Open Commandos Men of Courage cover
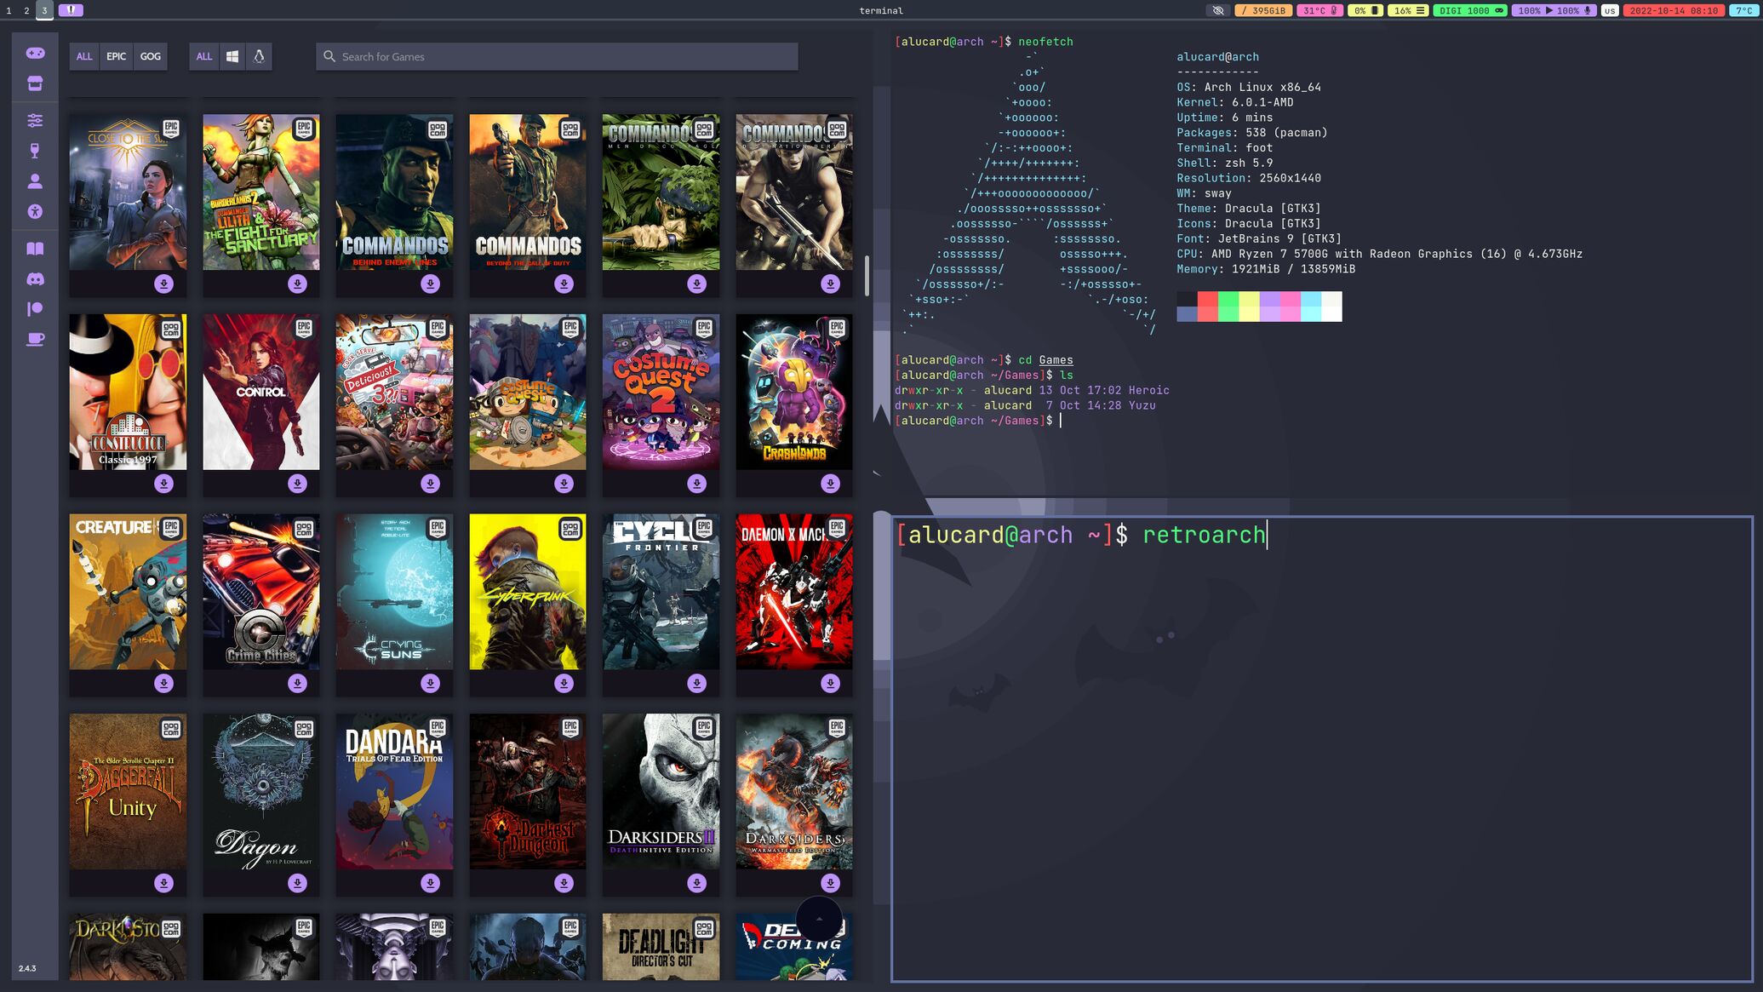This screenshot has width=1763, height=992. tap(661, 192)
